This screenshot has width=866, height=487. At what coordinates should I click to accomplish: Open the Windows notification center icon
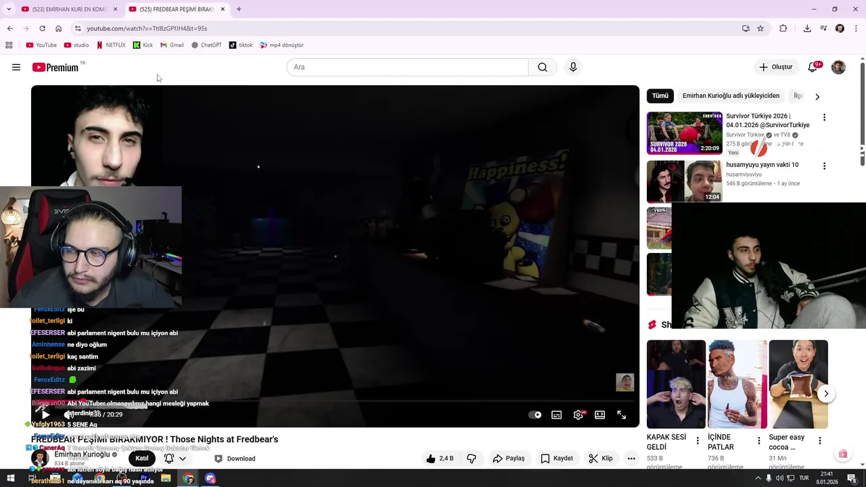pyautogui.click(x=852, y=479)
